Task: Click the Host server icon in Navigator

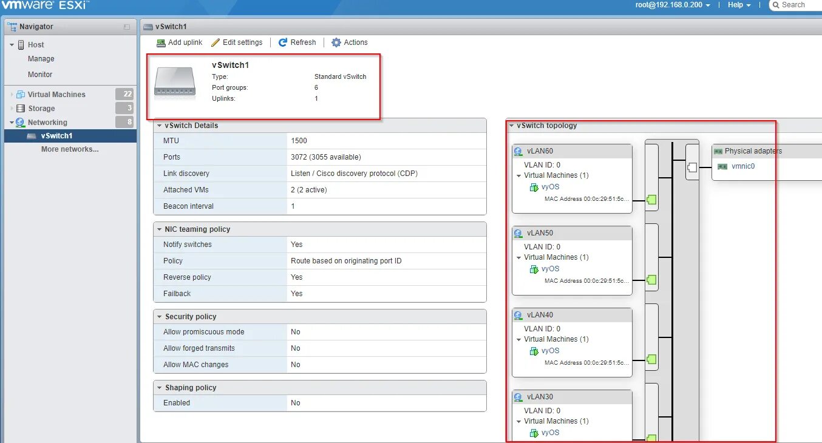Action: 21,45
